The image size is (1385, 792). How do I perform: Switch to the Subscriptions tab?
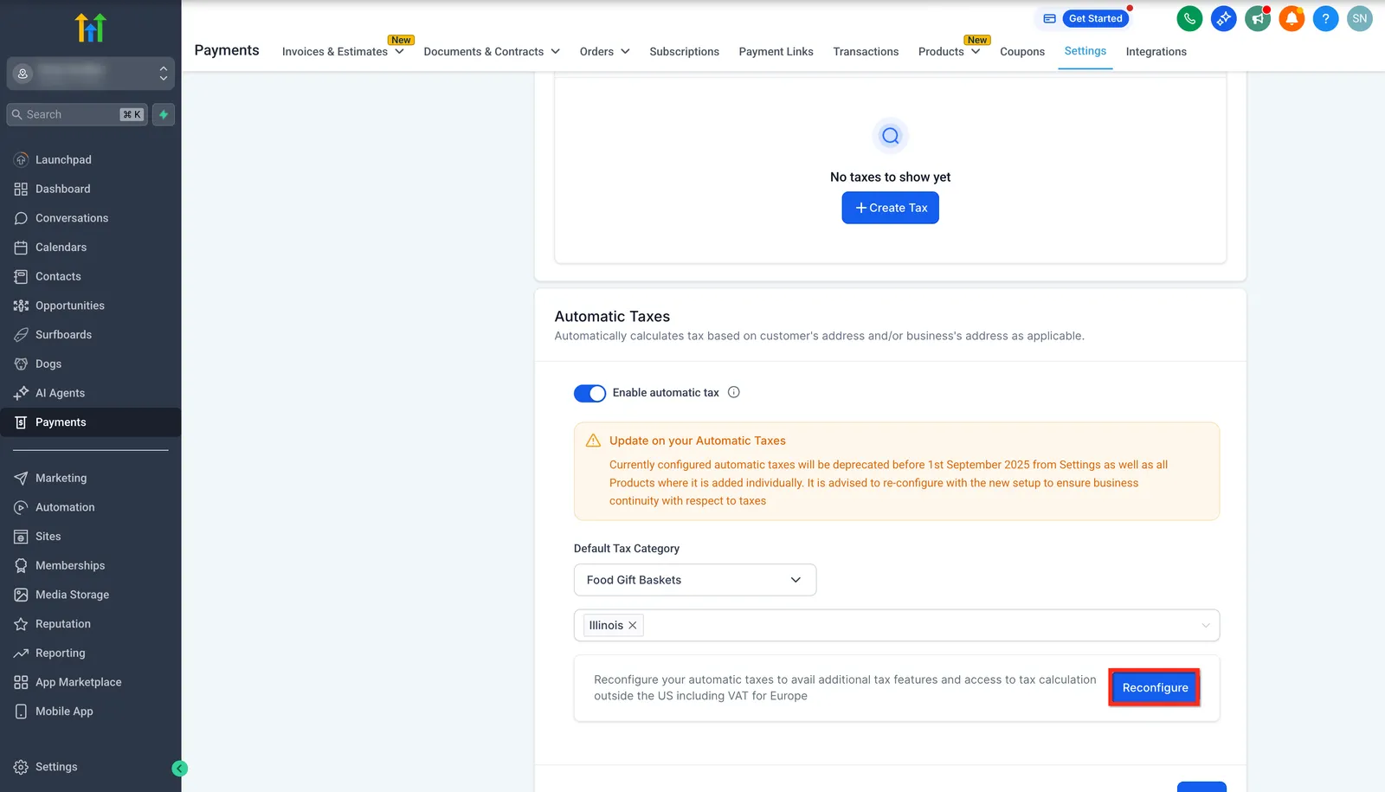click(x=684, y=52)
